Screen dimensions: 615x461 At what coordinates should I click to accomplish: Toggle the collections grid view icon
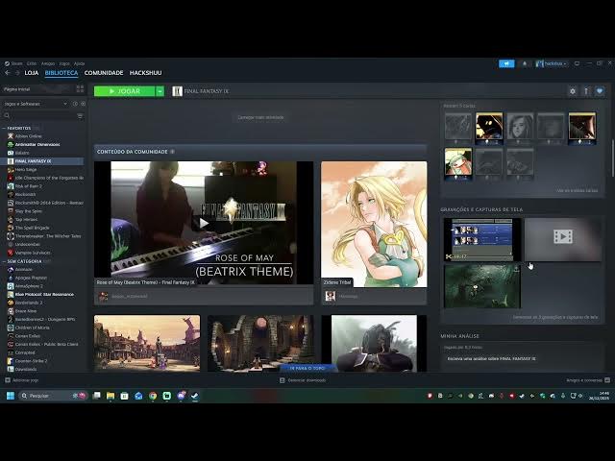(80, 89)
